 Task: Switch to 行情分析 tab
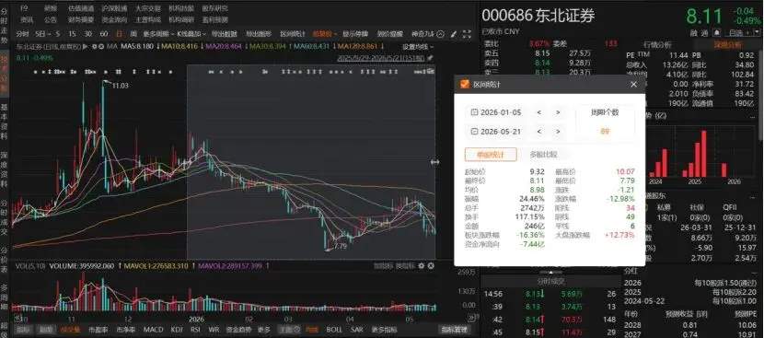657,44
